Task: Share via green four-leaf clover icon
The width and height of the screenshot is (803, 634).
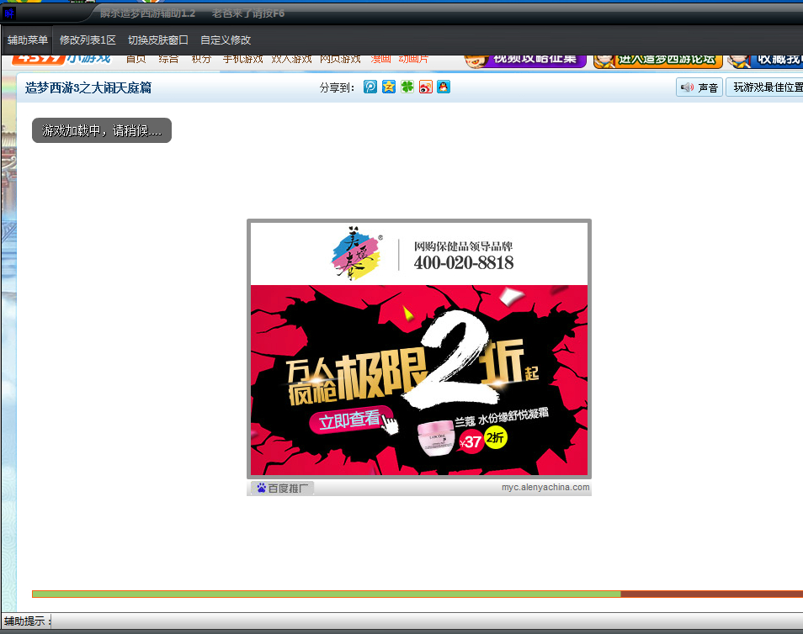Action: (407, 87)
